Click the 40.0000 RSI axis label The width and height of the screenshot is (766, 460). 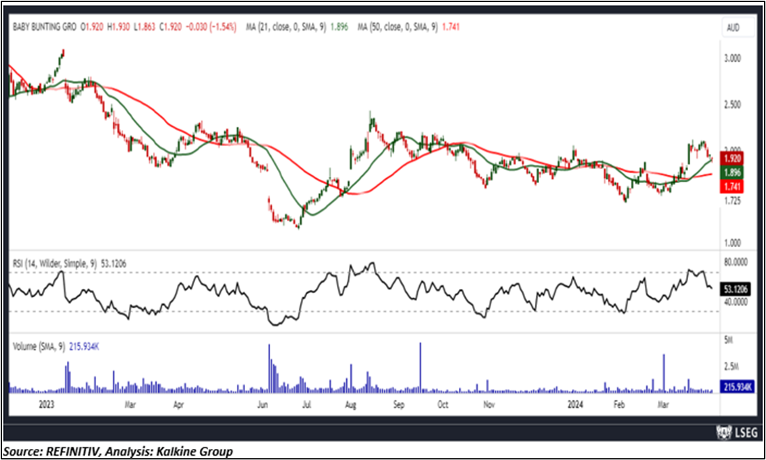pyautogui.click(x=735, y=302)
